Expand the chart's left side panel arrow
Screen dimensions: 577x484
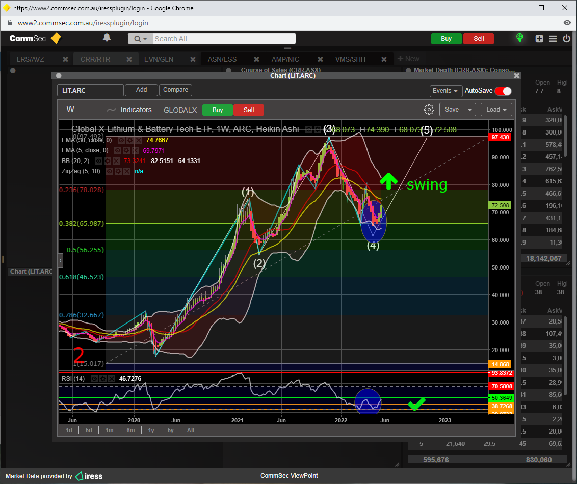60,260
